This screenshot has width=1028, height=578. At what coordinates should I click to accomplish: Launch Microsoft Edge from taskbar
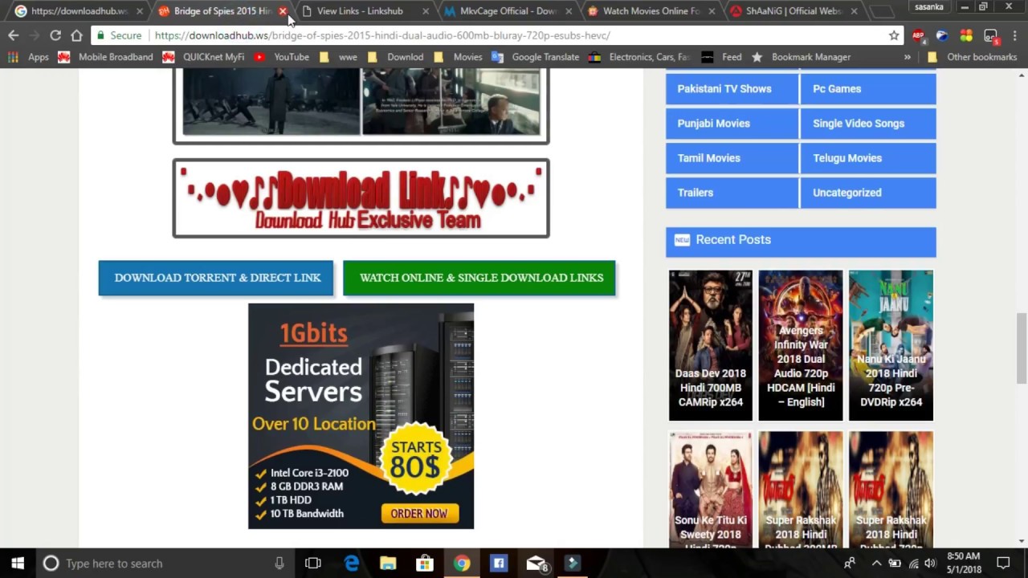coord(352,564)
